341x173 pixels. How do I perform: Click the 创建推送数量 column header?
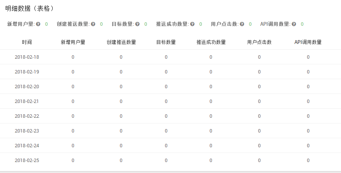pos(121,42)
